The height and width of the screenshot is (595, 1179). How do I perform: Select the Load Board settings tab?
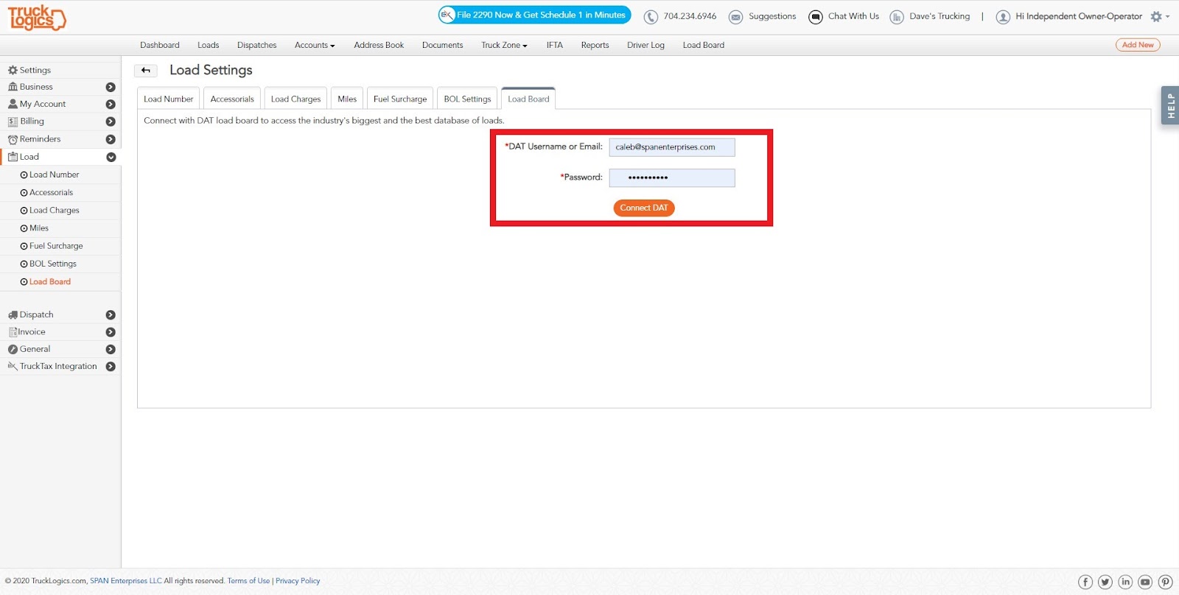click(528, 99)
